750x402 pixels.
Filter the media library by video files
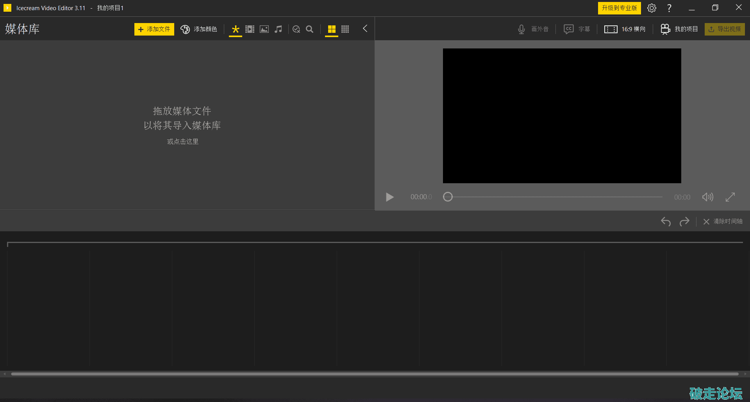tap(250, 29)
